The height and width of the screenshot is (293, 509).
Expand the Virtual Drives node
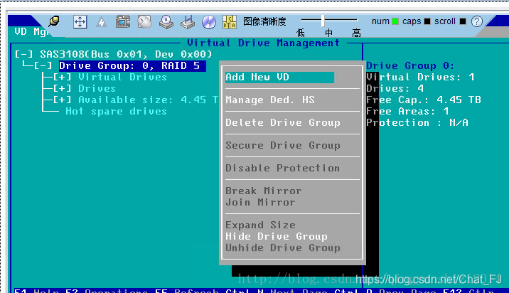(62, 77)
